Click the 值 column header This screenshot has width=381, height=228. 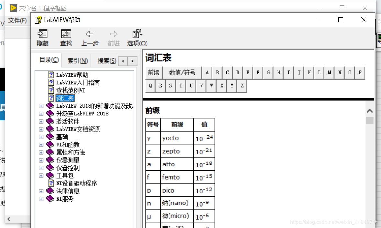pos(204,124)
